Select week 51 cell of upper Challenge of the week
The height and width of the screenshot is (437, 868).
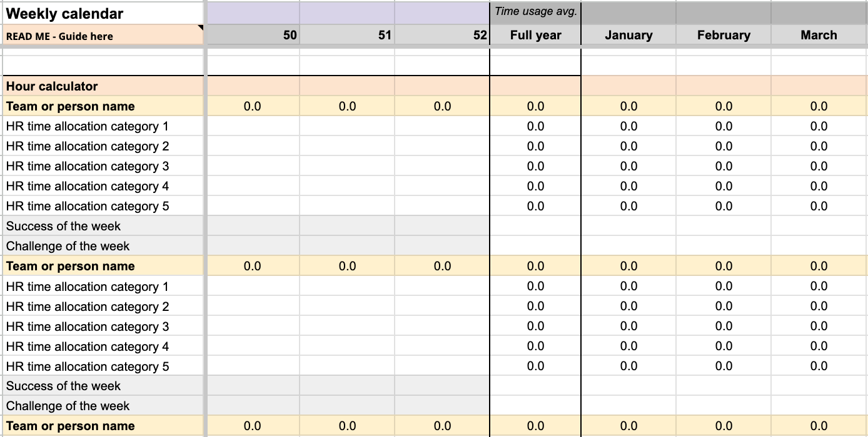click(347, 246)
